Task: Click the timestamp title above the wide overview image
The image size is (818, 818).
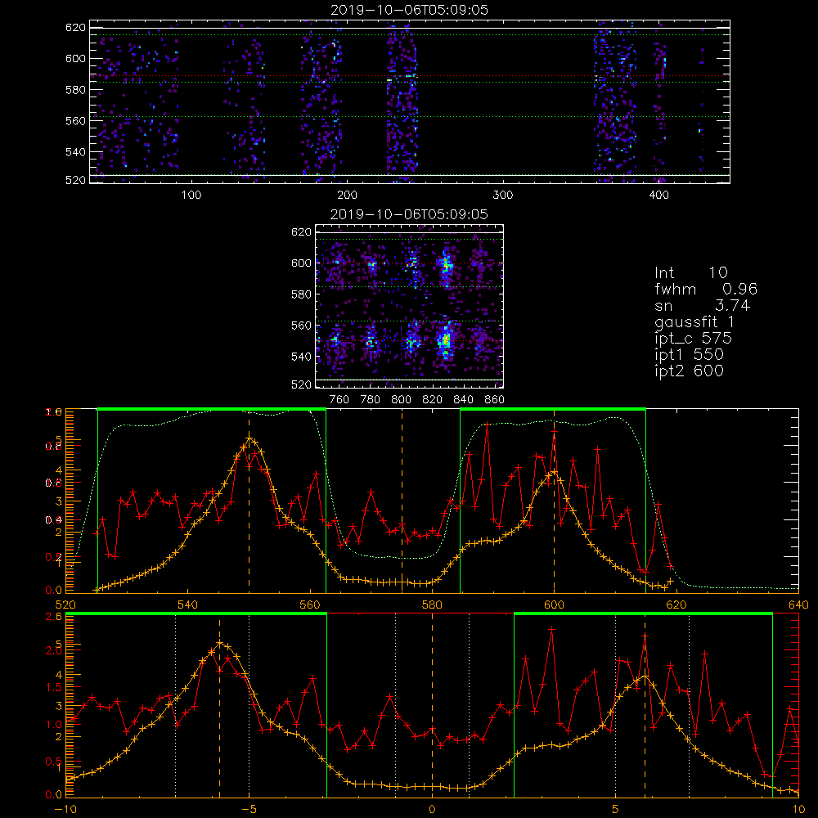Action: point(410,10)
